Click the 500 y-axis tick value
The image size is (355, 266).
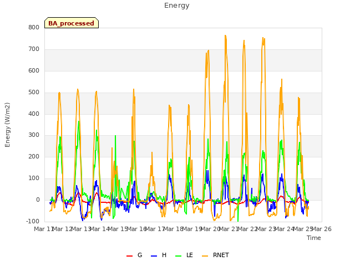34,93
